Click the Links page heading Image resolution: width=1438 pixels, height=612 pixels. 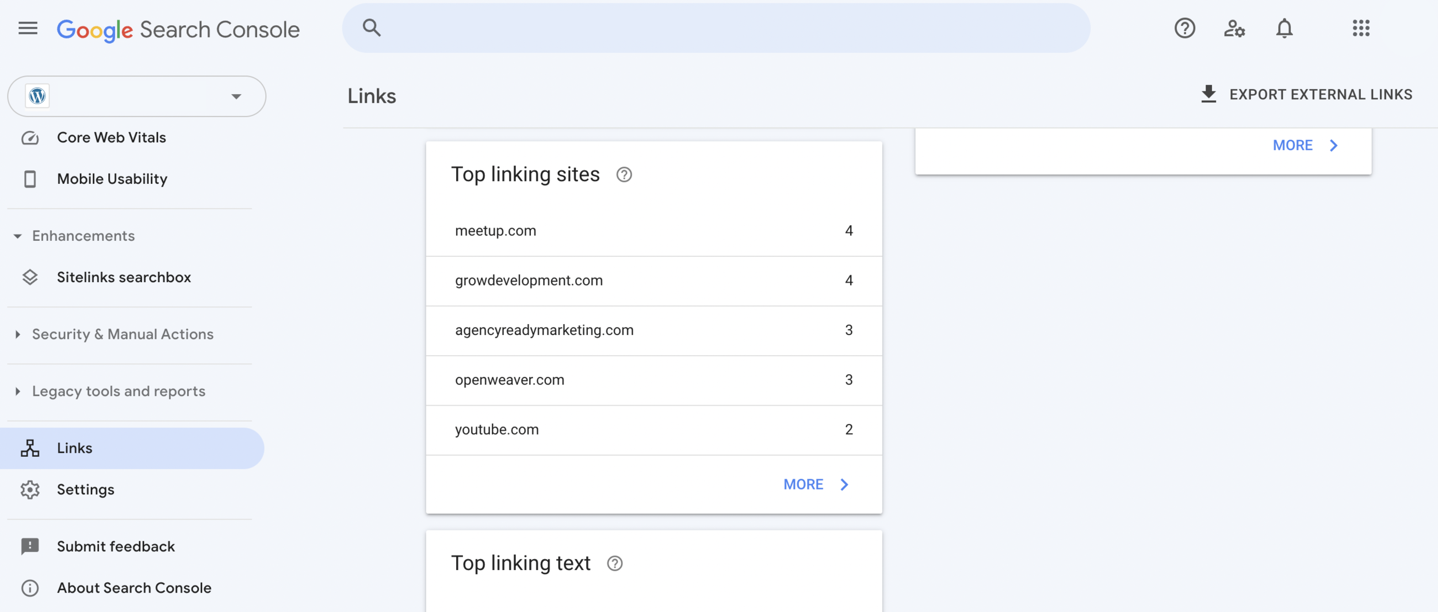pos(372,96)
